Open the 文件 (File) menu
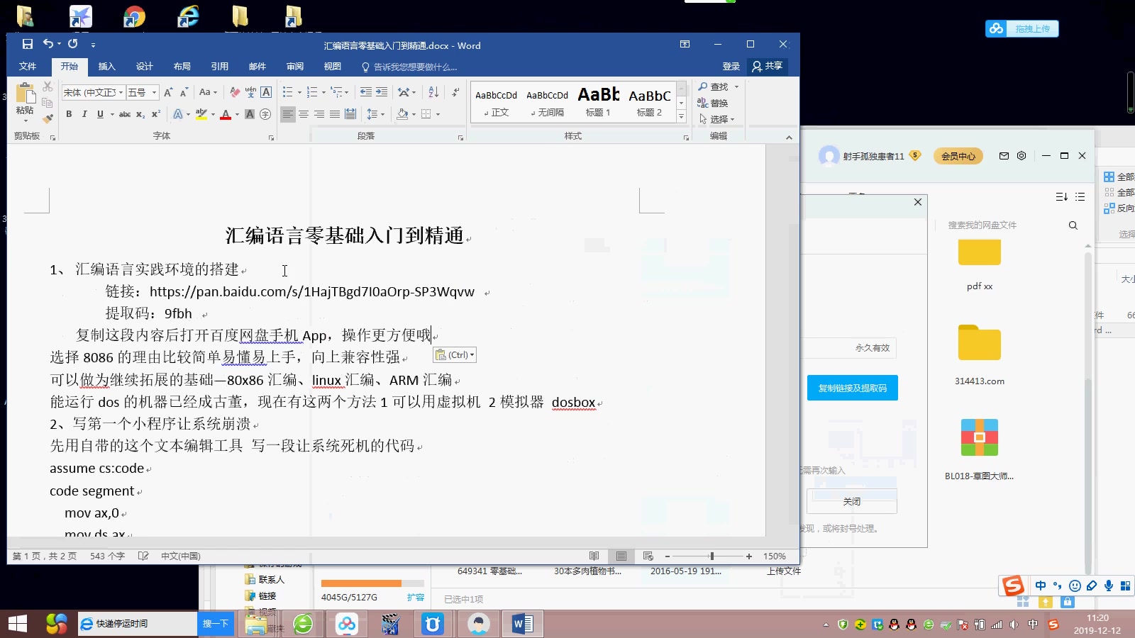1135x638 pixels. tap(28, 66)
